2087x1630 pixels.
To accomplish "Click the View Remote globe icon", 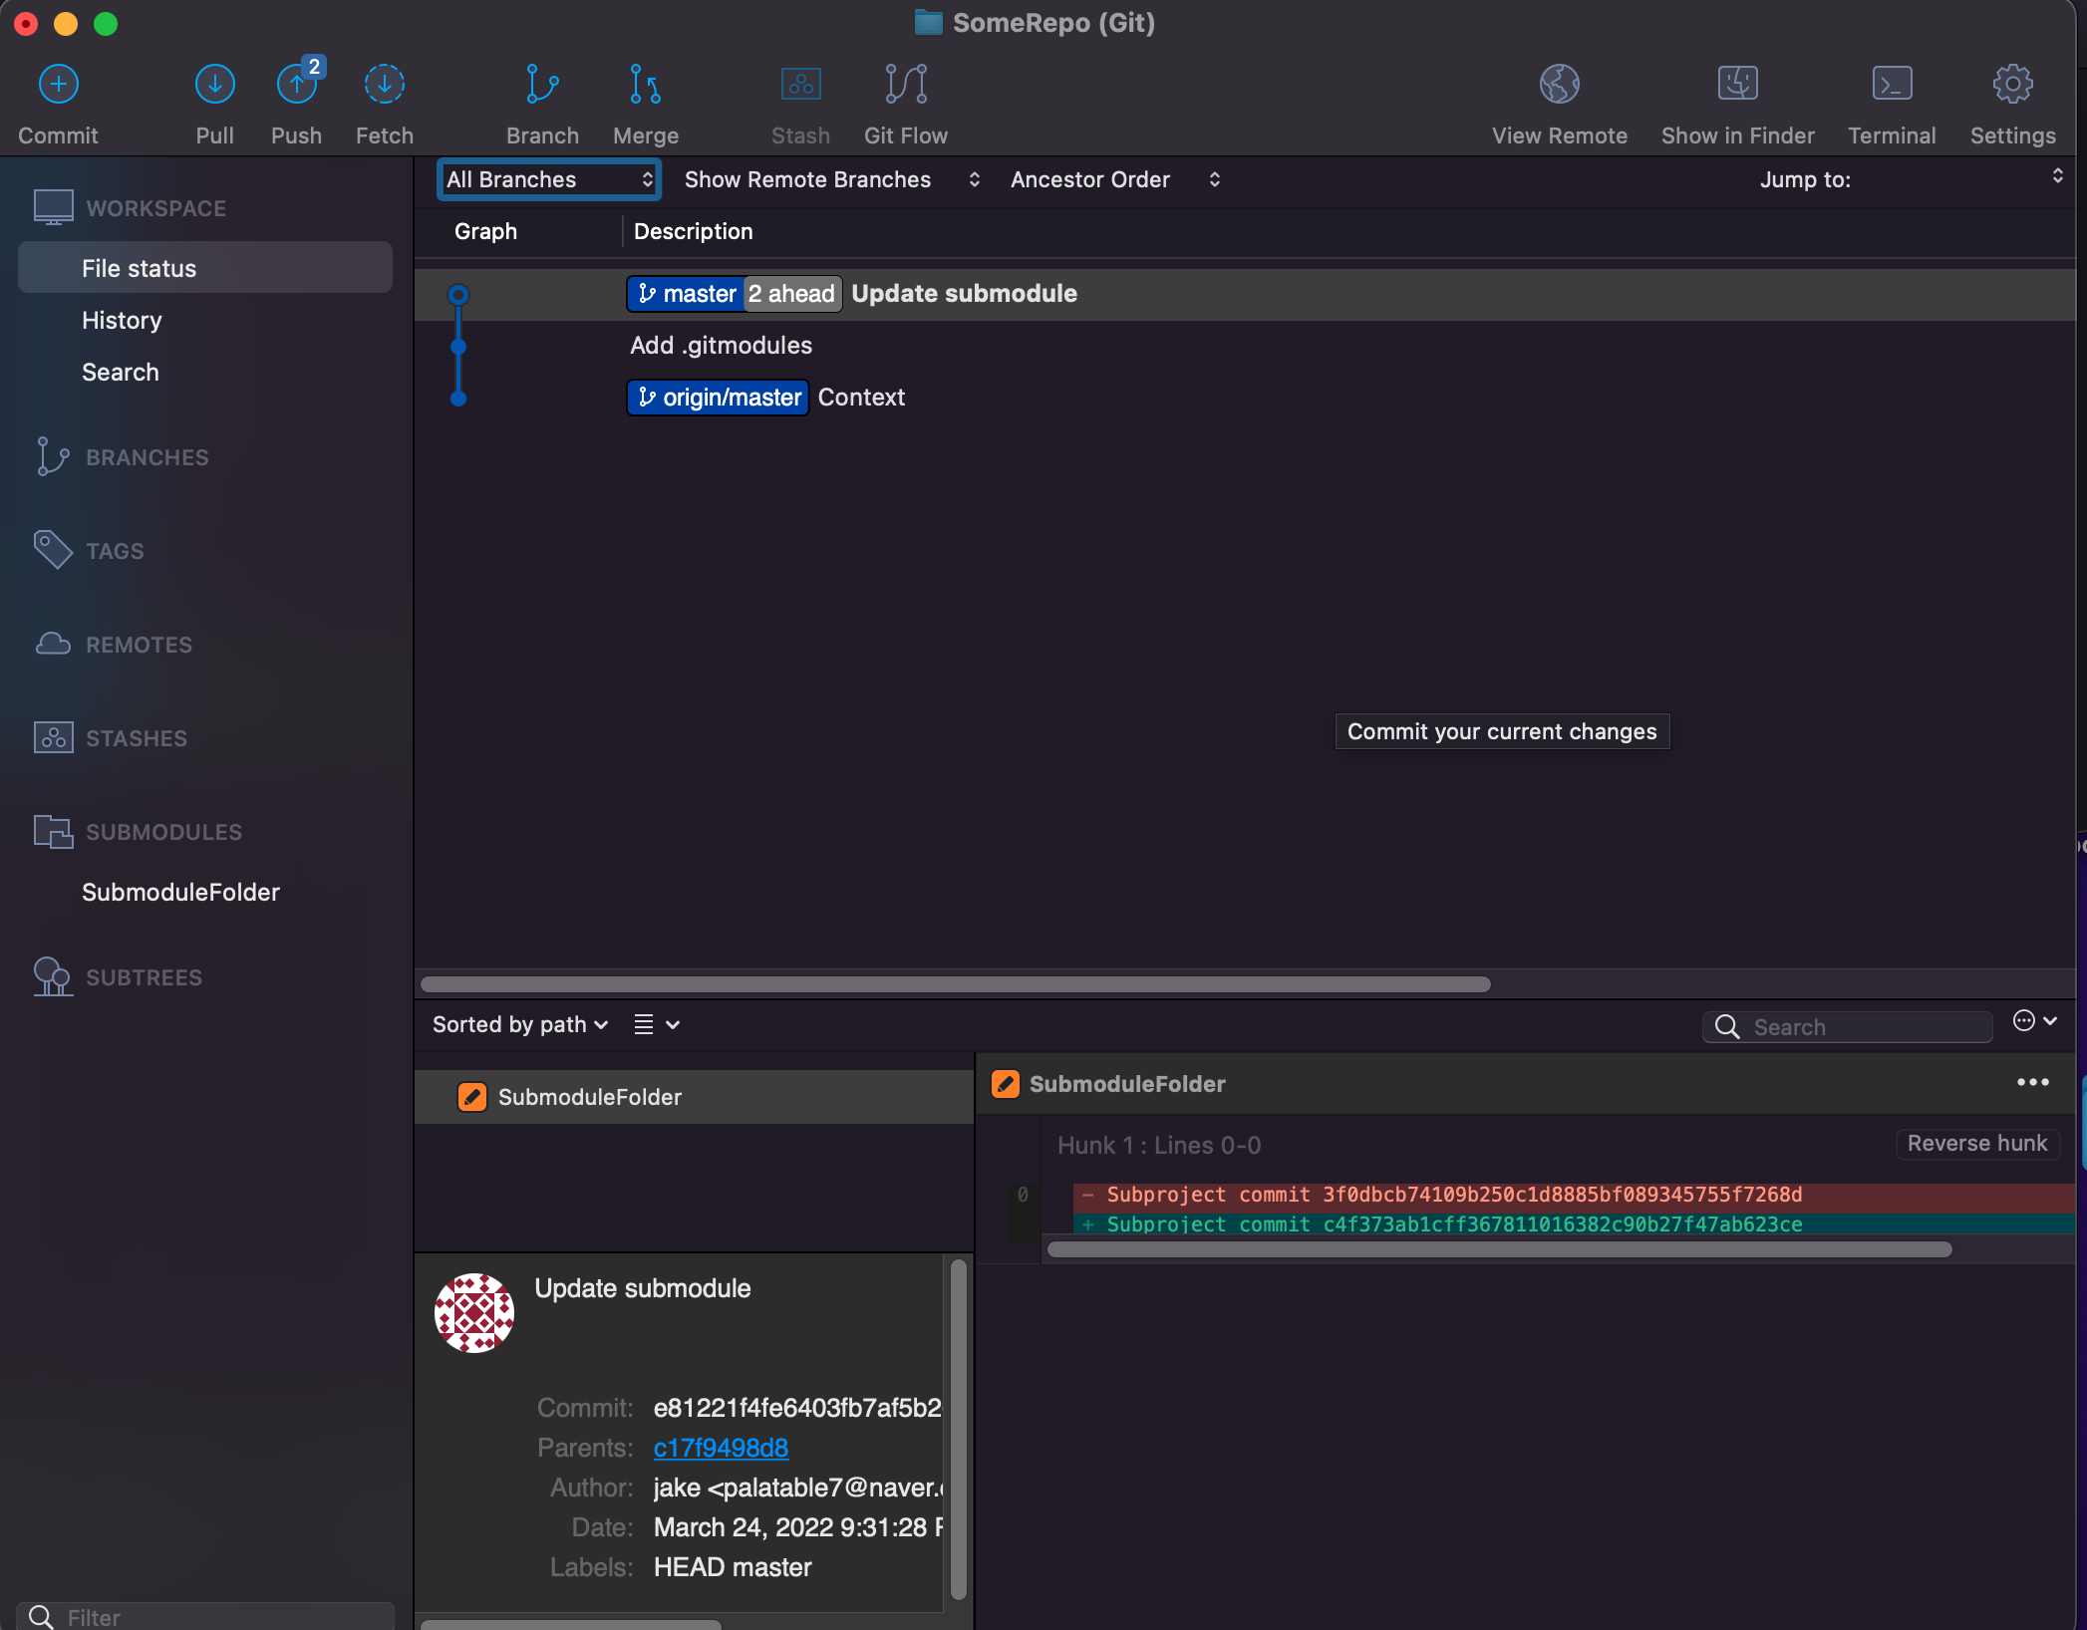I will pyautogui.click(x=1559, y=85).
